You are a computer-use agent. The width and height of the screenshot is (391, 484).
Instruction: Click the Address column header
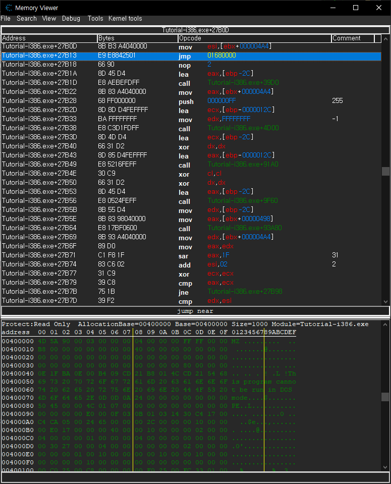[49, 38]
